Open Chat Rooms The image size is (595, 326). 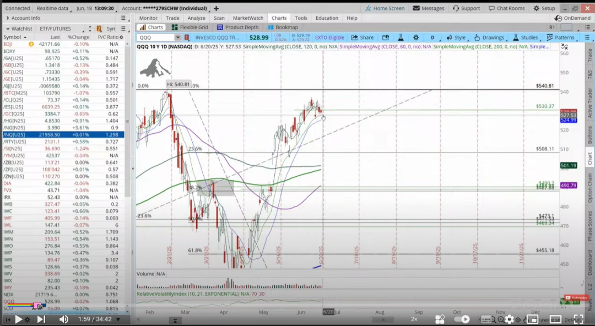click(507, 8)
